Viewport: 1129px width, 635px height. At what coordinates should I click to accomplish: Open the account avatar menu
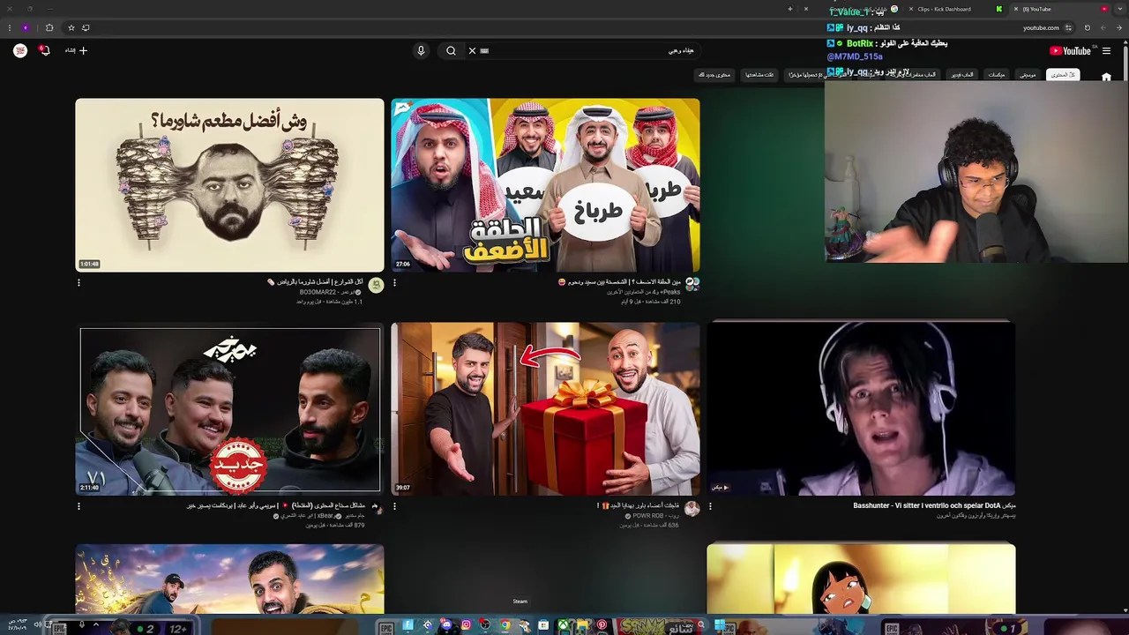pos(20,51)
